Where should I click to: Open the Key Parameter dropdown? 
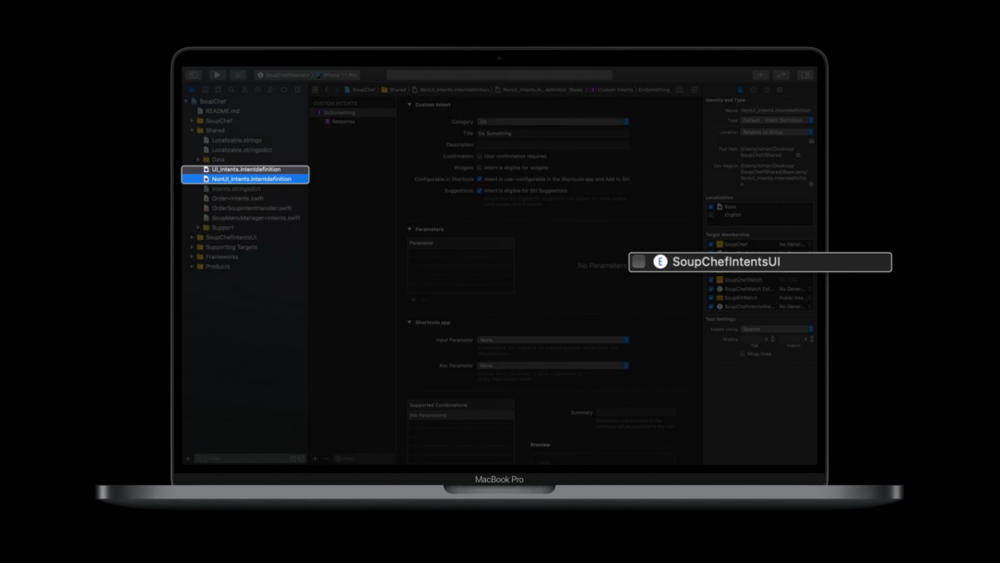pyautogui.click(x=553, y=366)
